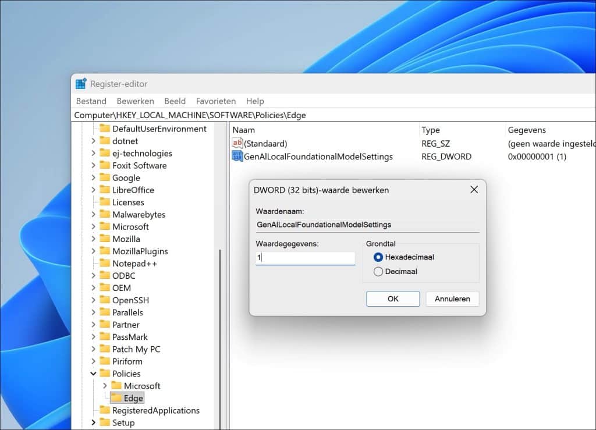Click the REG_DWORD type cell
This screenshot has width=596, height=430.
446,157
